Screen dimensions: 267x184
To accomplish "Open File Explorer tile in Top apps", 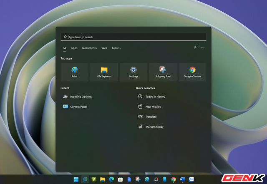I will click(104, 72).
